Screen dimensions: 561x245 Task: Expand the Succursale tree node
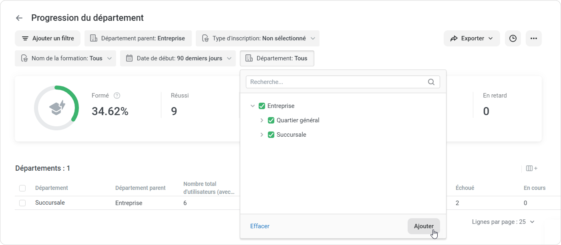point(262,135)
